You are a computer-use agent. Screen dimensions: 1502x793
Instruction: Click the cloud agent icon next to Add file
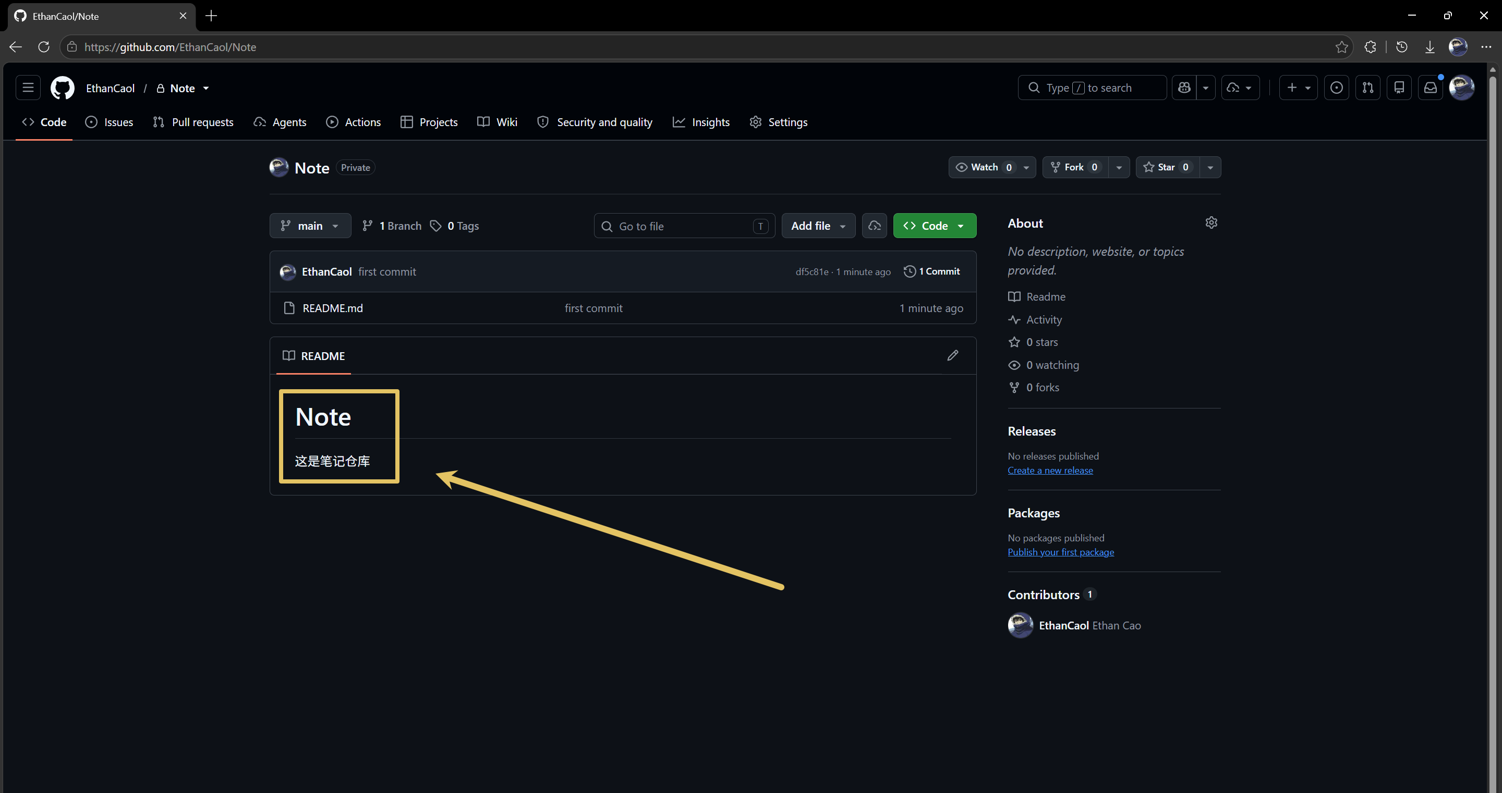[x=875, y=226]
